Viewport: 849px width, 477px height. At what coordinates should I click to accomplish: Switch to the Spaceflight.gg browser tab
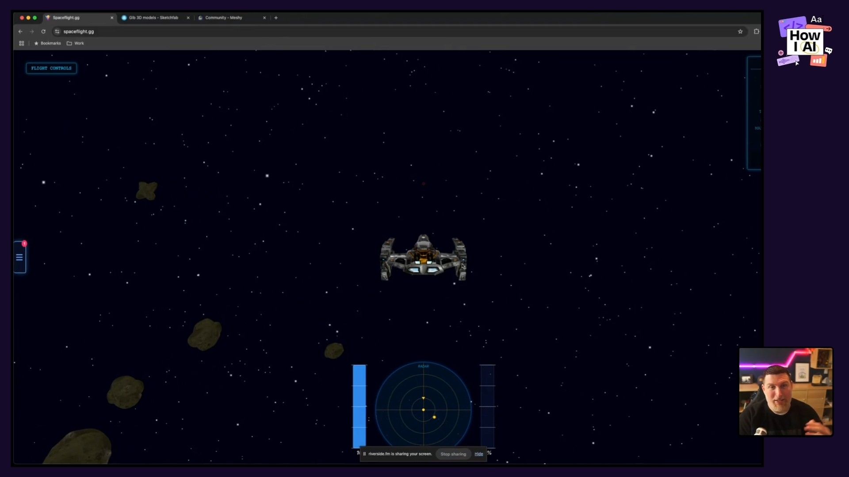80,18
